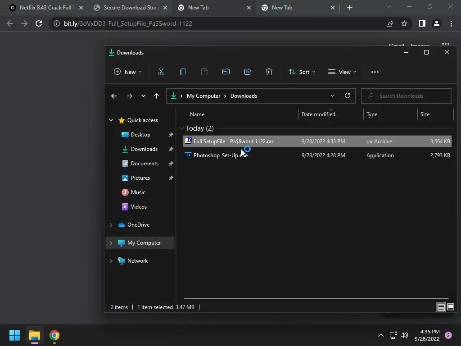Image resolution: width=461 pixels, height=346 pixels.
Task: Switch to large thumbnails view icon
Action: click(x=450, y=307)
